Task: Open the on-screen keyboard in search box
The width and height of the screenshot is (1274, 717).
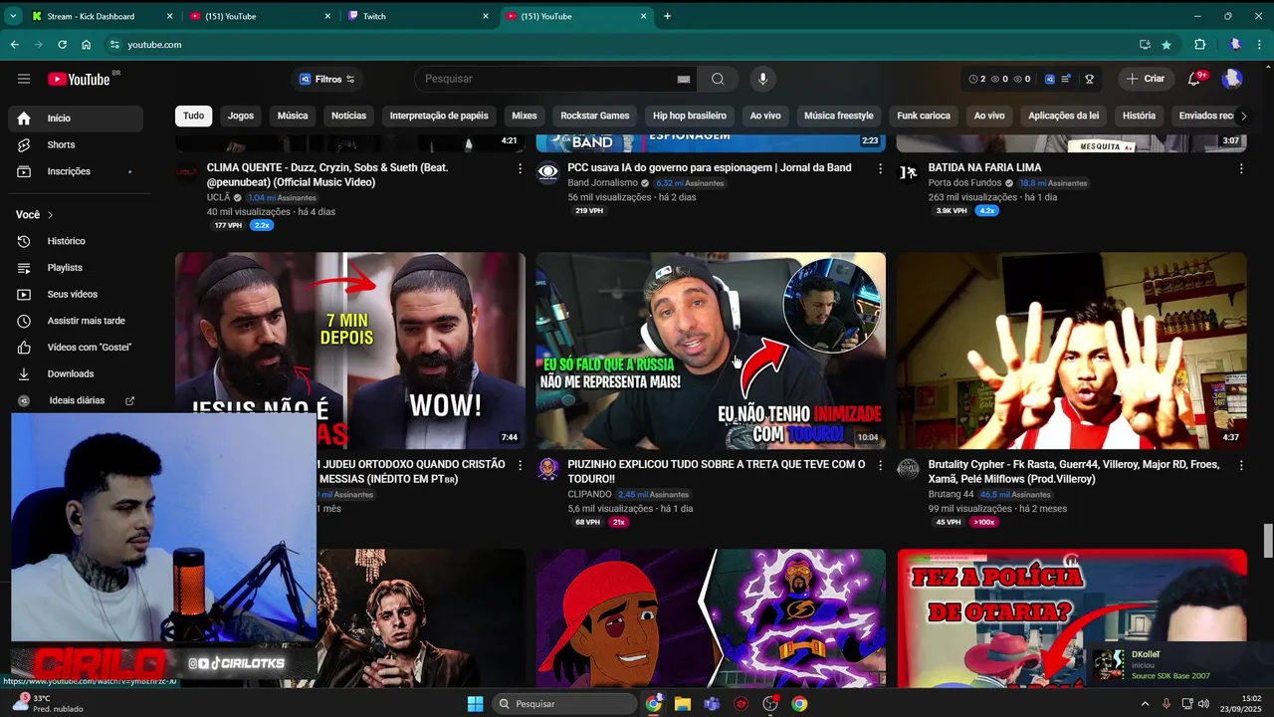Action: coord(683,79)
